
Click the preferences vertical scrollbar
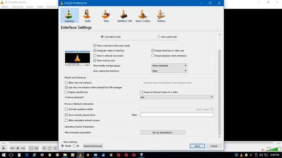[219, 92]
